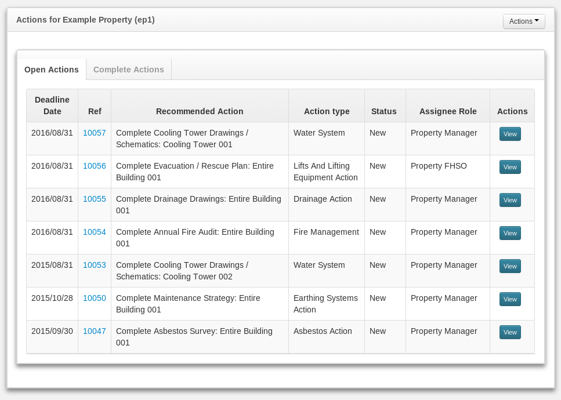
Task: Click the Deadline Date column header
Action: click(x=52, y=106)
